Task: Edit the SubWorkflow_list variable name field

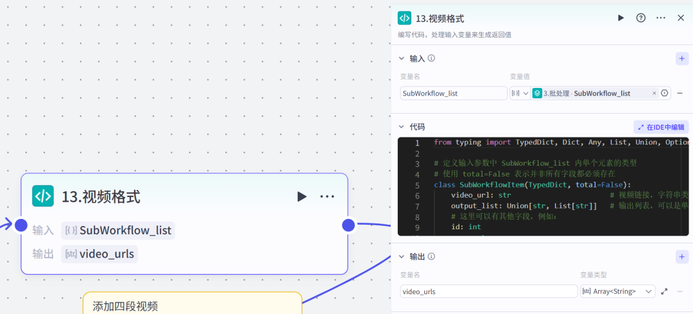Action: point(454,93)
